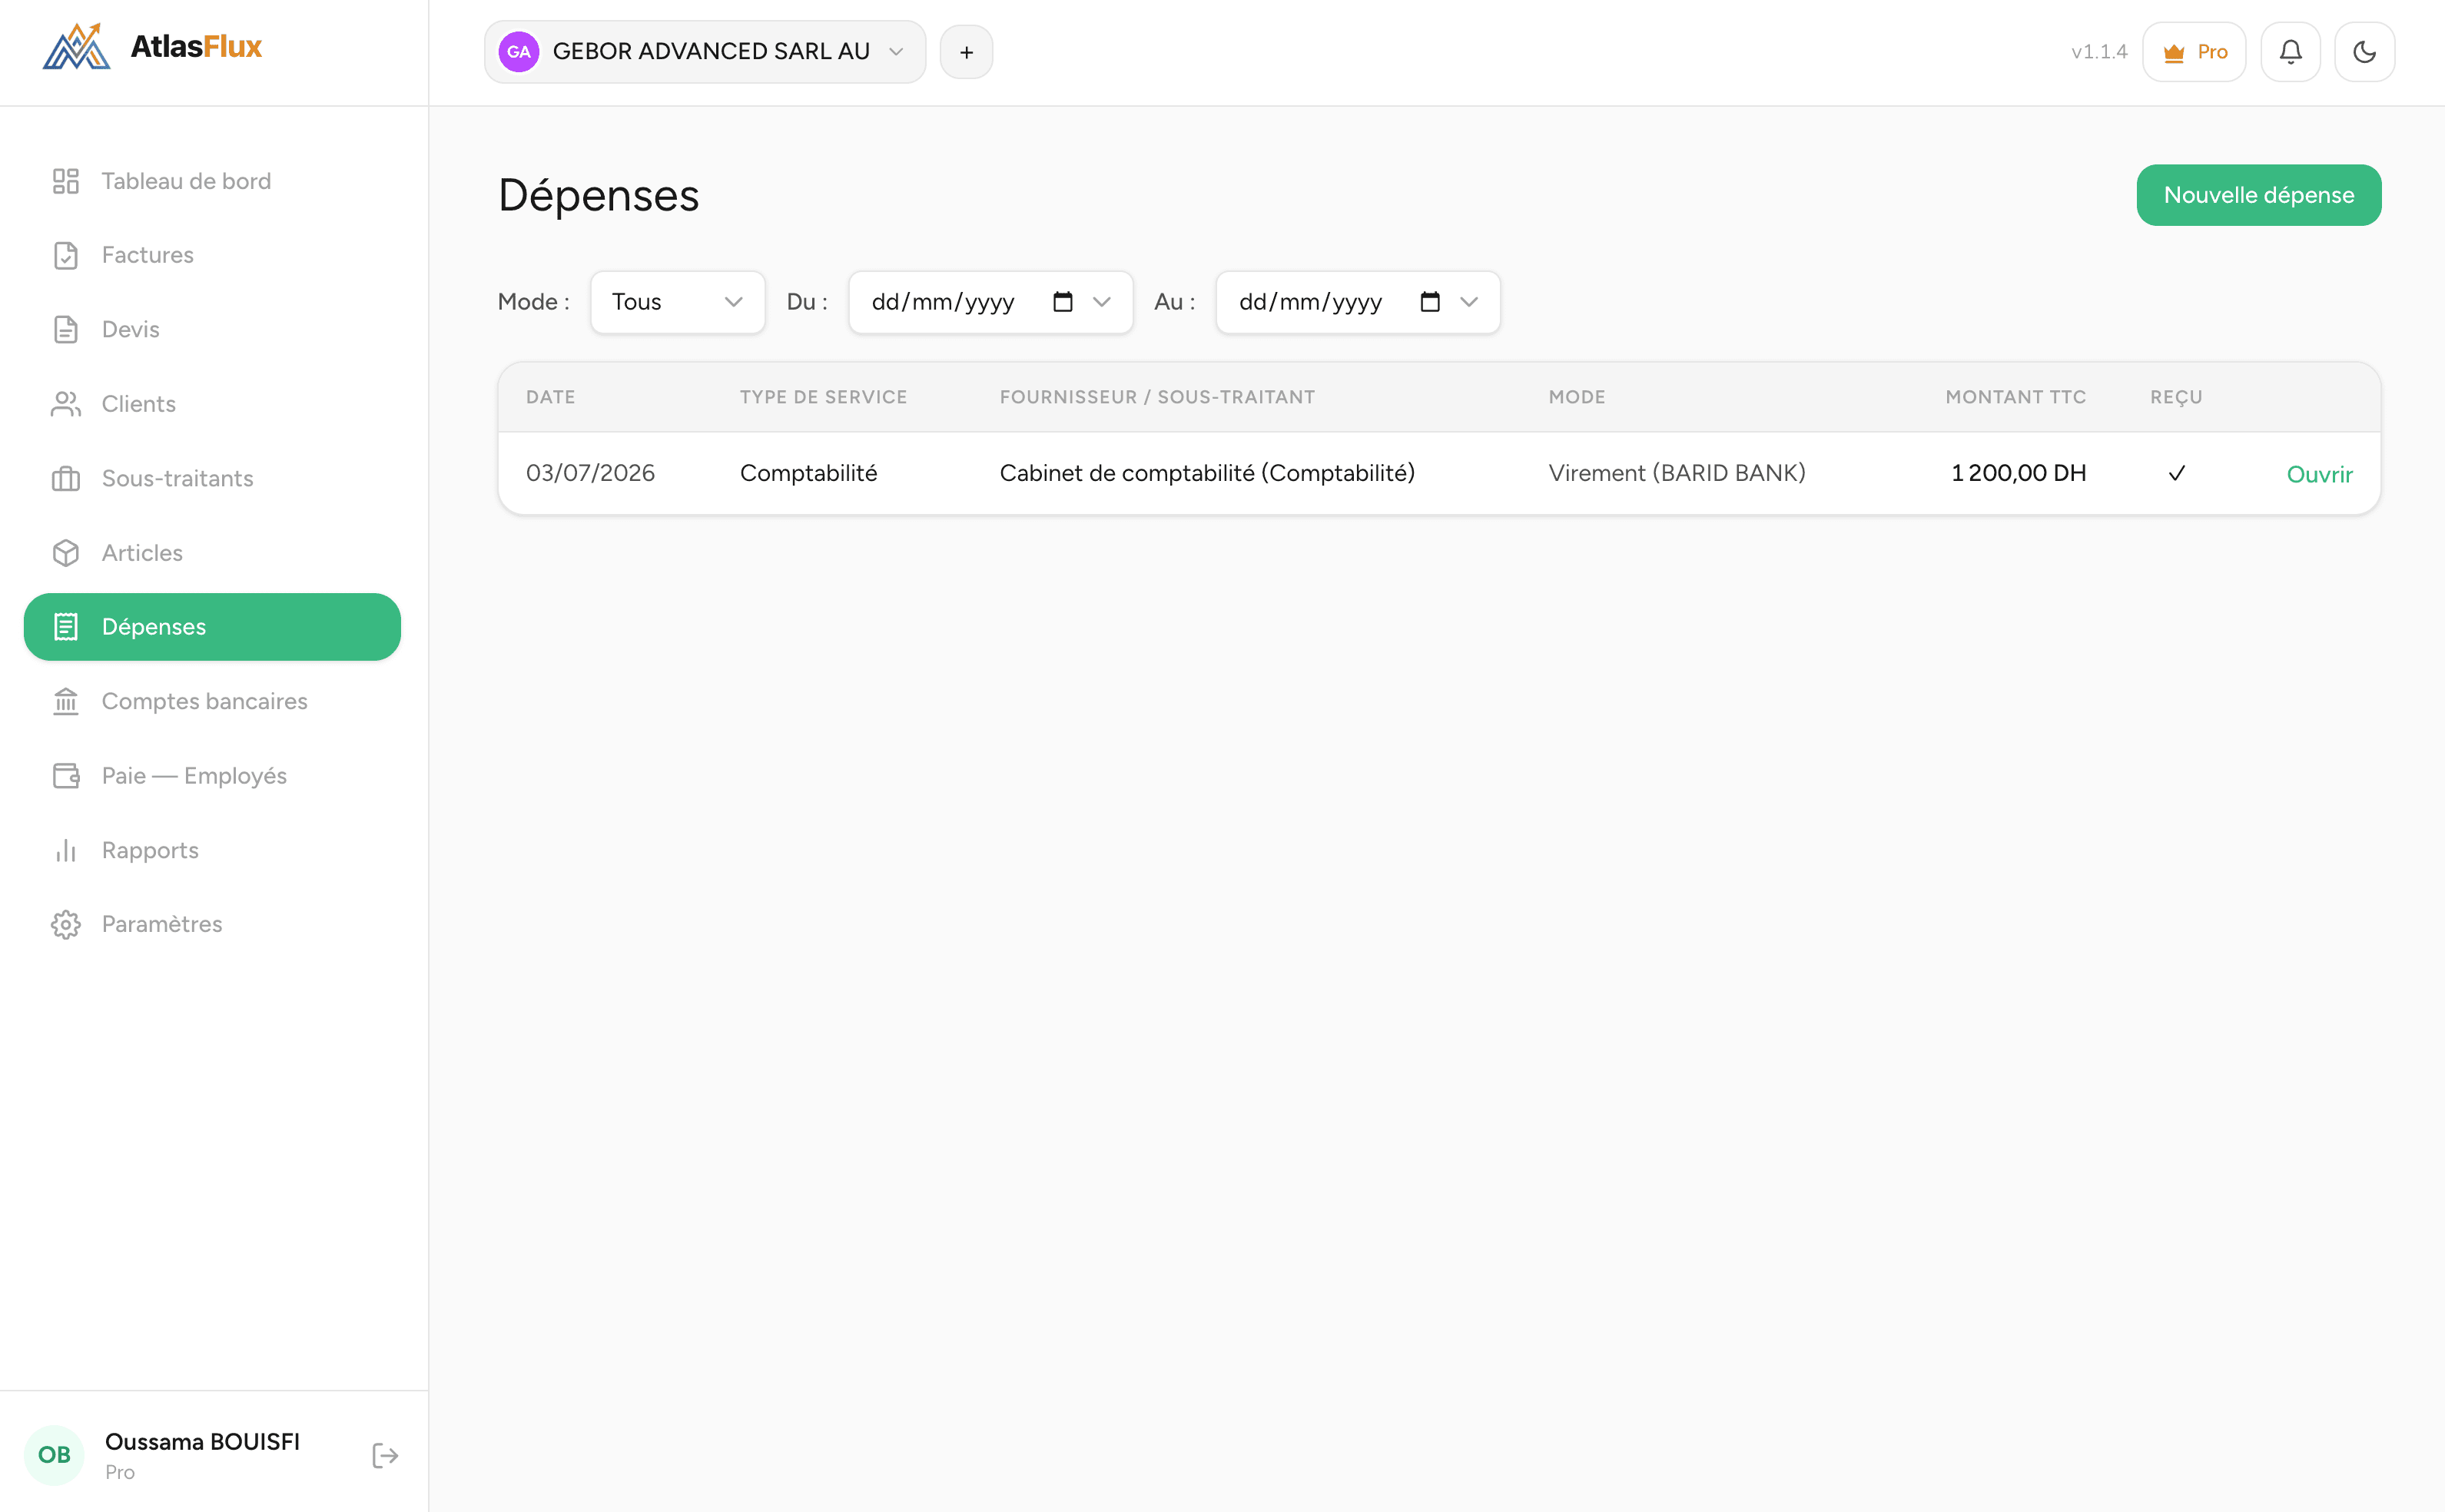2445x1512 pixels.
Task: Toggle dark mode moon icon
Action: click(2364, 52)
